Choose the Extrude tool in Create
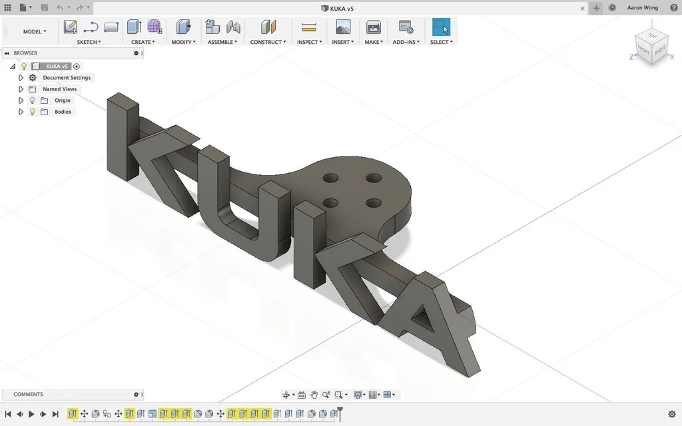 (134, 27)
